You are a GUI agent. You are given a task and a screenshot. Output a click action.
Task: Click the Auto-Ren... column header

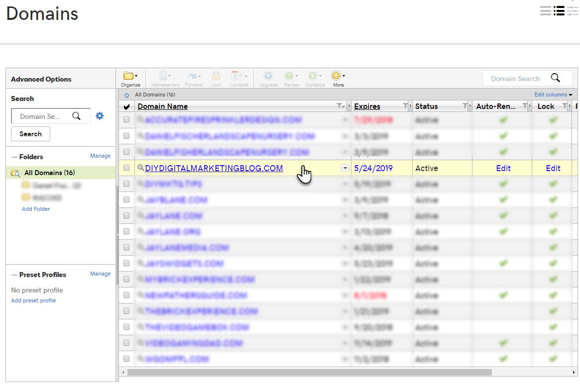point(496,106)
